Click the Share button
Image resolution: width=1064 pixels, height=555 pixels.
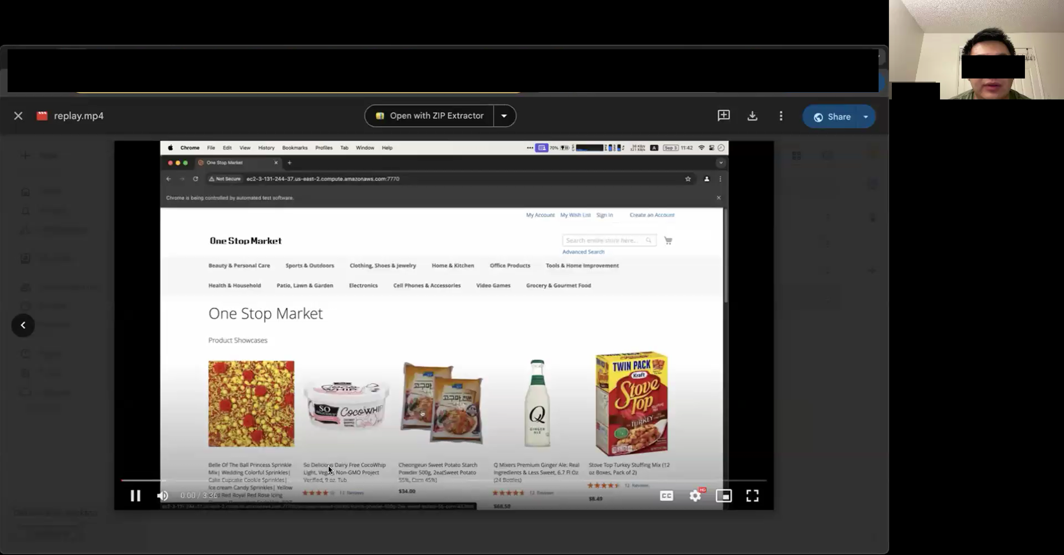tap(832, 117)
